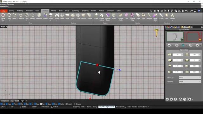Enable the Project osnap checkbox

pyautogui.click(x=66, y=104)
